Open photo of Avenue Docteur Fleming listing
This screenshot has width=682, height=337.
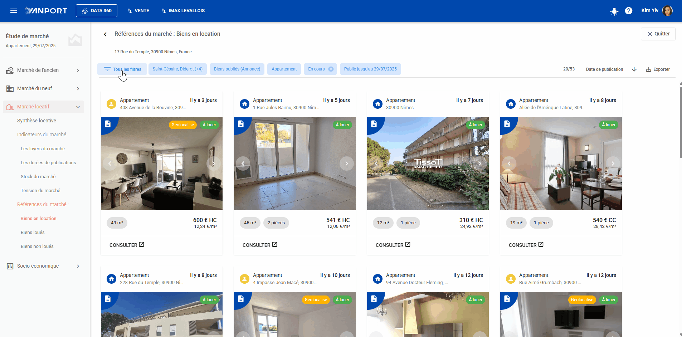pyautogui.click(x=428, y=314)
